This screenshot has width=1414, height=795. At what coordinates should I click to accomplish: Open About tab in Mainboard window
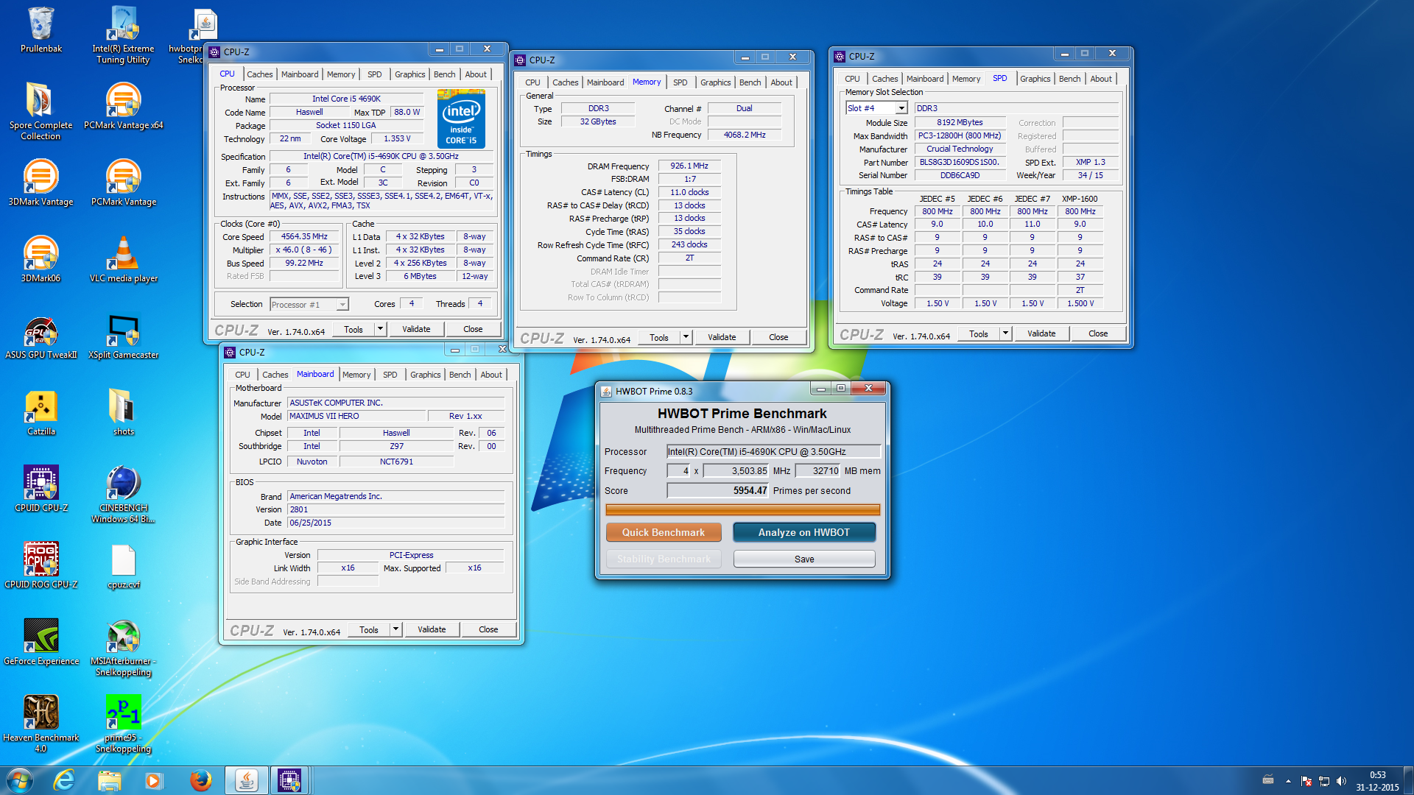(x=491, y=375)
